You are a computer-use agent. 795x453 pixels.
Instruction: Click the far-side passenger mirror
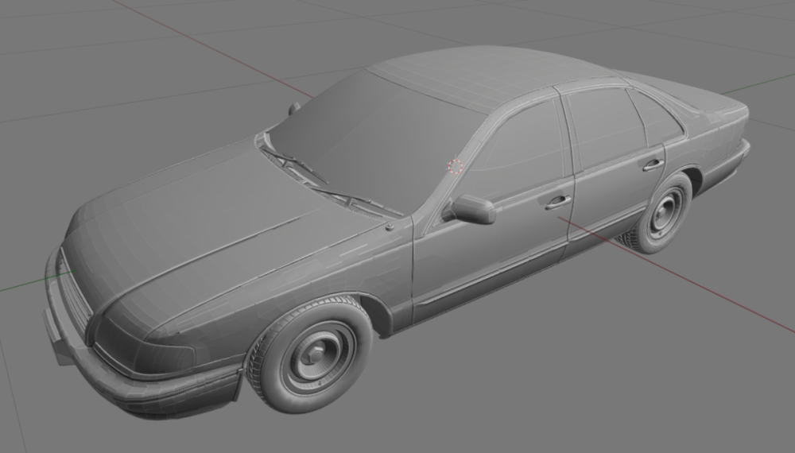pyautogui.click(x=294, y=107)
